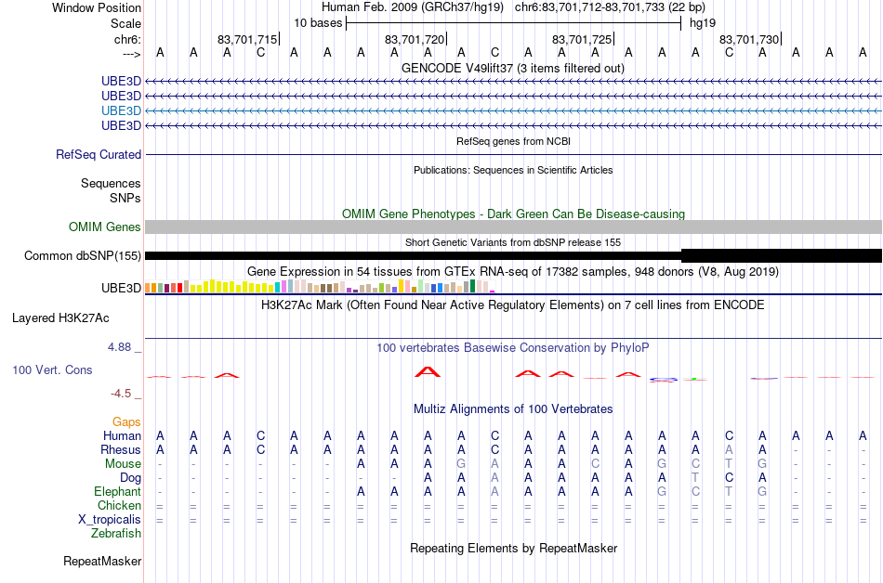The height and width of the screenshot is (583, 883).
Task: Select the Rhesus species label
Action: (x=121, y=449)
